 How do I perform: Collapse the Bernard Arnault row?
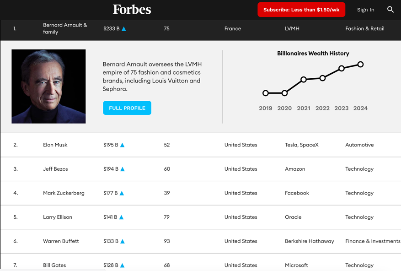(x=65, y=29)
